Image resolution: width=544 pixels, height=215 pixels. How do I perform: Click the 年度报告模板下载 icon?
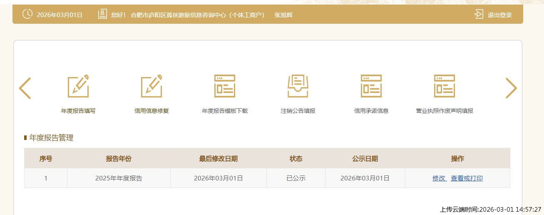point(225,86)
